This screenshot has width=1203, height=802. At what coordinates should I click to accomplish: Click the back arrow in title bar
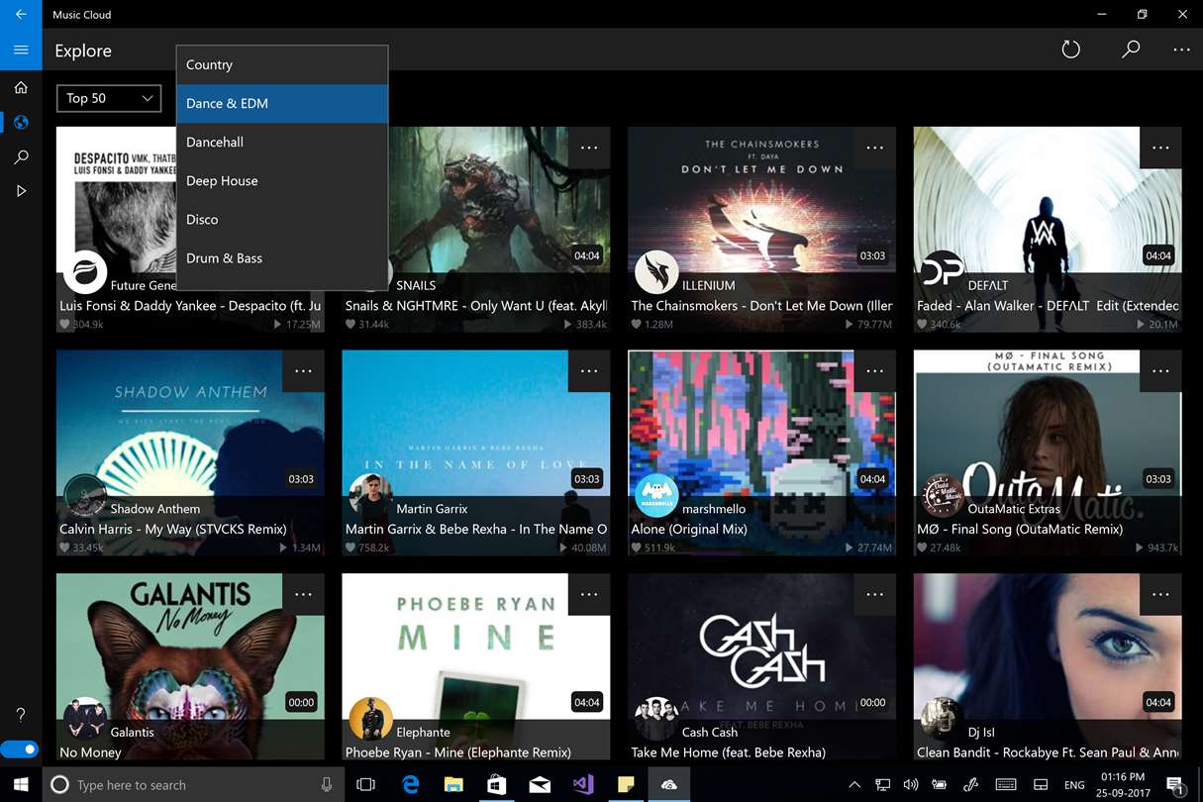[x=21, y=14]
